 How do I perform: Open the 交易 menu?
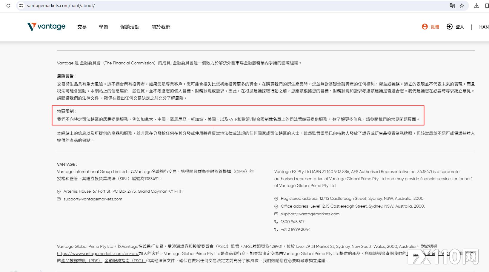click(82, 27)
